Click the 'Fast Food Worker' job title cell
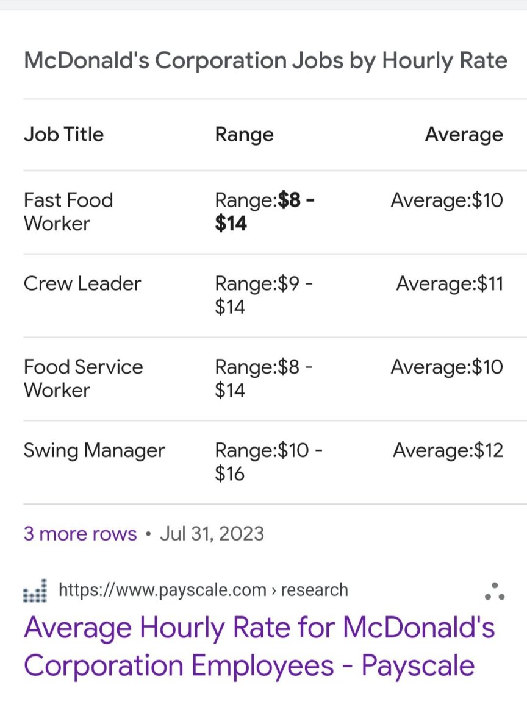 [68, 212]
